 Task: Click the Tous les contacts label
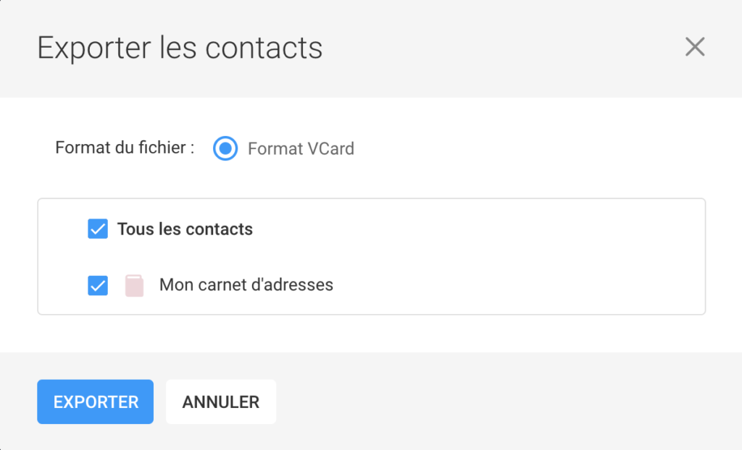[x=185, y=229]
